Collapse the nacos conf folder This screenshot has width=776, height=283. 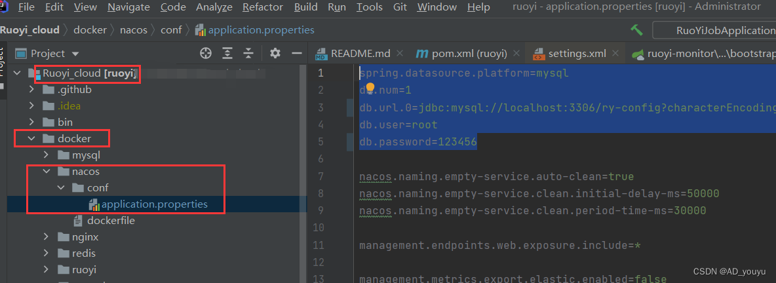pos(61,188)
